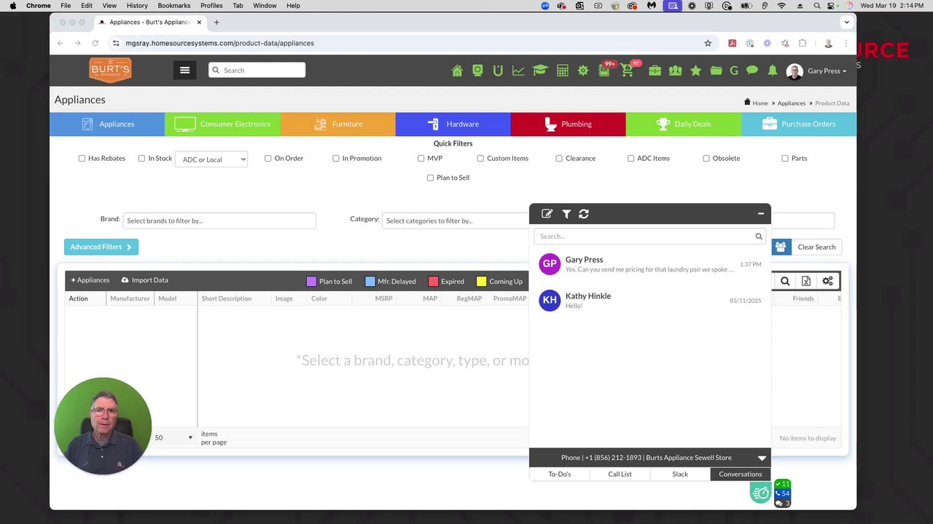This screenshot has height=524, width=933.
Task: Expand Advanced Filters
Action: [101, 247]
